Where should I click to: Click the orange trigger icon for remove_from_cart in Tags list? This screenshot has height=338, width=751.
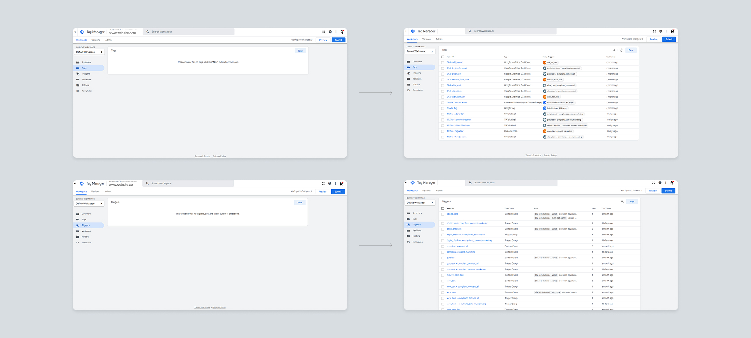545,80
